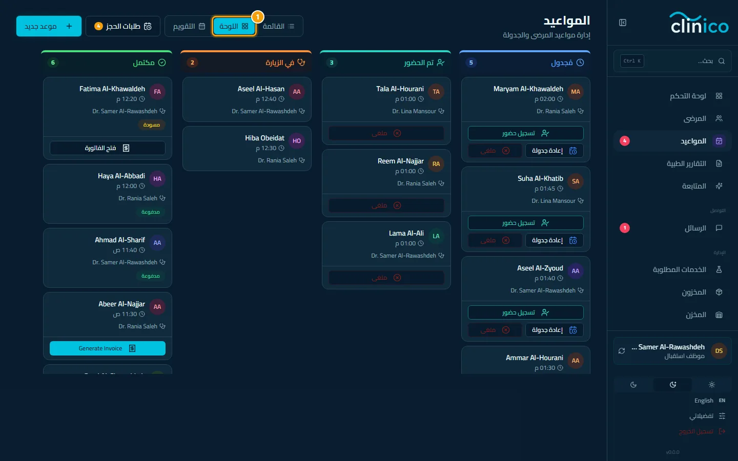This screenshot has width=738, height=461.
Task: Check in Suha Al-Khatib تسجيل حضور
Action: 526,223
